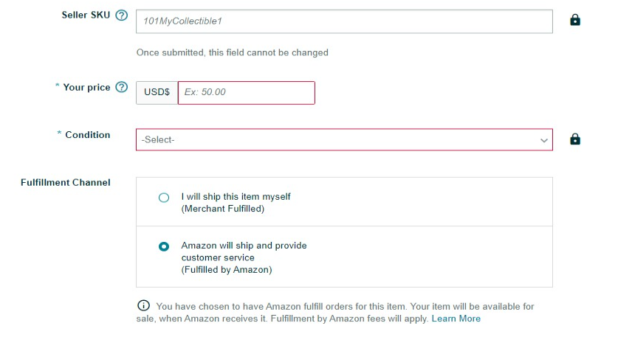Click the lock icon next to Condition dropdown
The image size is (618, 337).
tap(575, 139)
